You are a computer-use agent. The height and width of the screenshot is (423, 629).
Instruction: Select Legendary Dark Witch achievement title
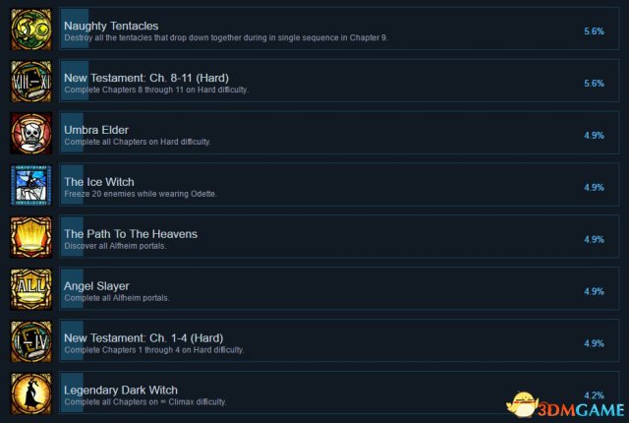tap(121, 390)
